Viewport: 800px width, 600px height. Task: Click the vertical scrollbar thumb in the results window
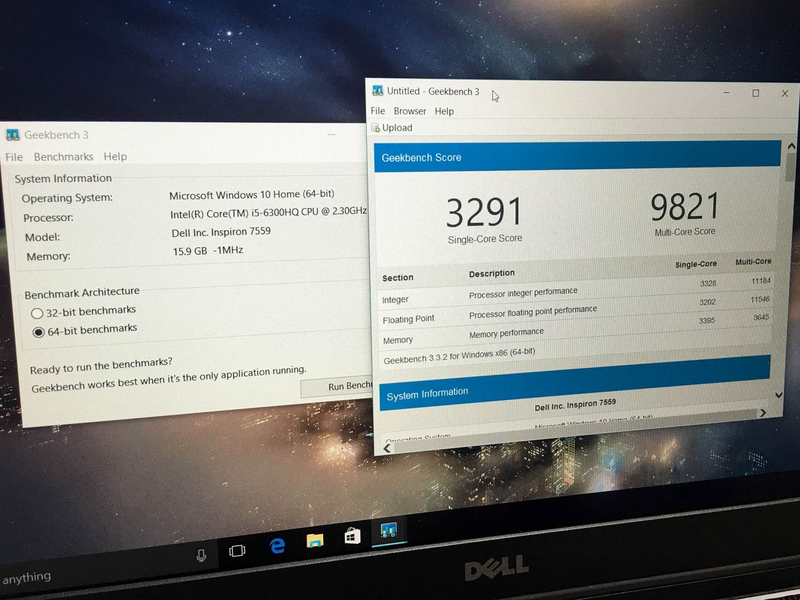tap(790, 166)
